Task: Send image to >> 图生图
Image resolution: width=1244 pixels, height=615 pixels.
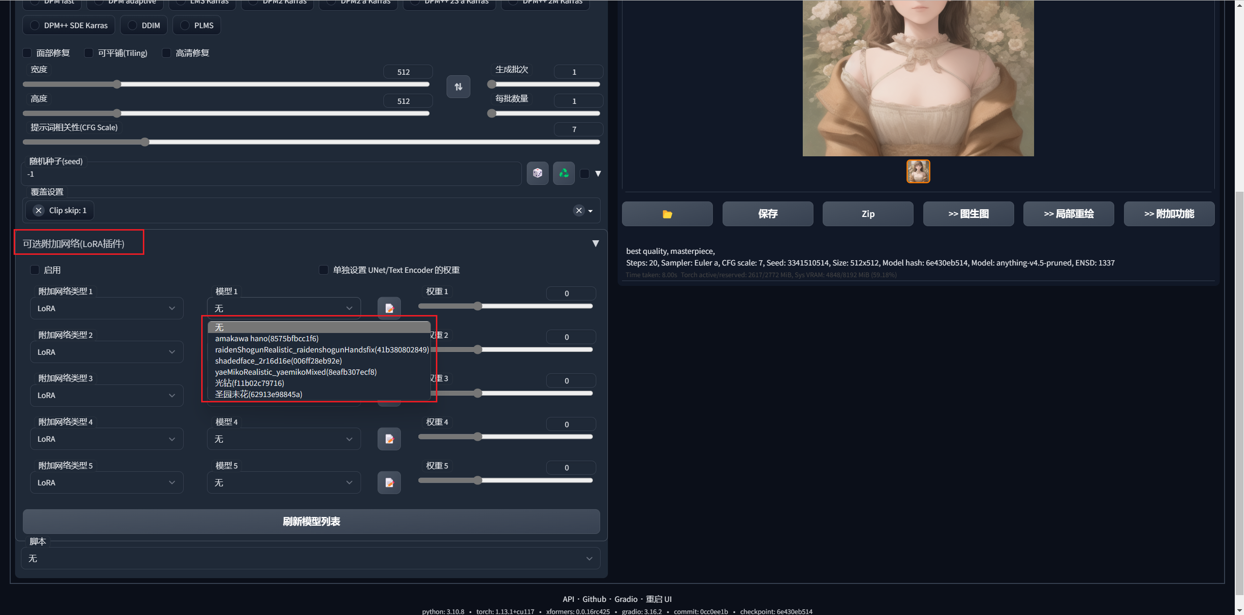Action: tap(968, 214)
